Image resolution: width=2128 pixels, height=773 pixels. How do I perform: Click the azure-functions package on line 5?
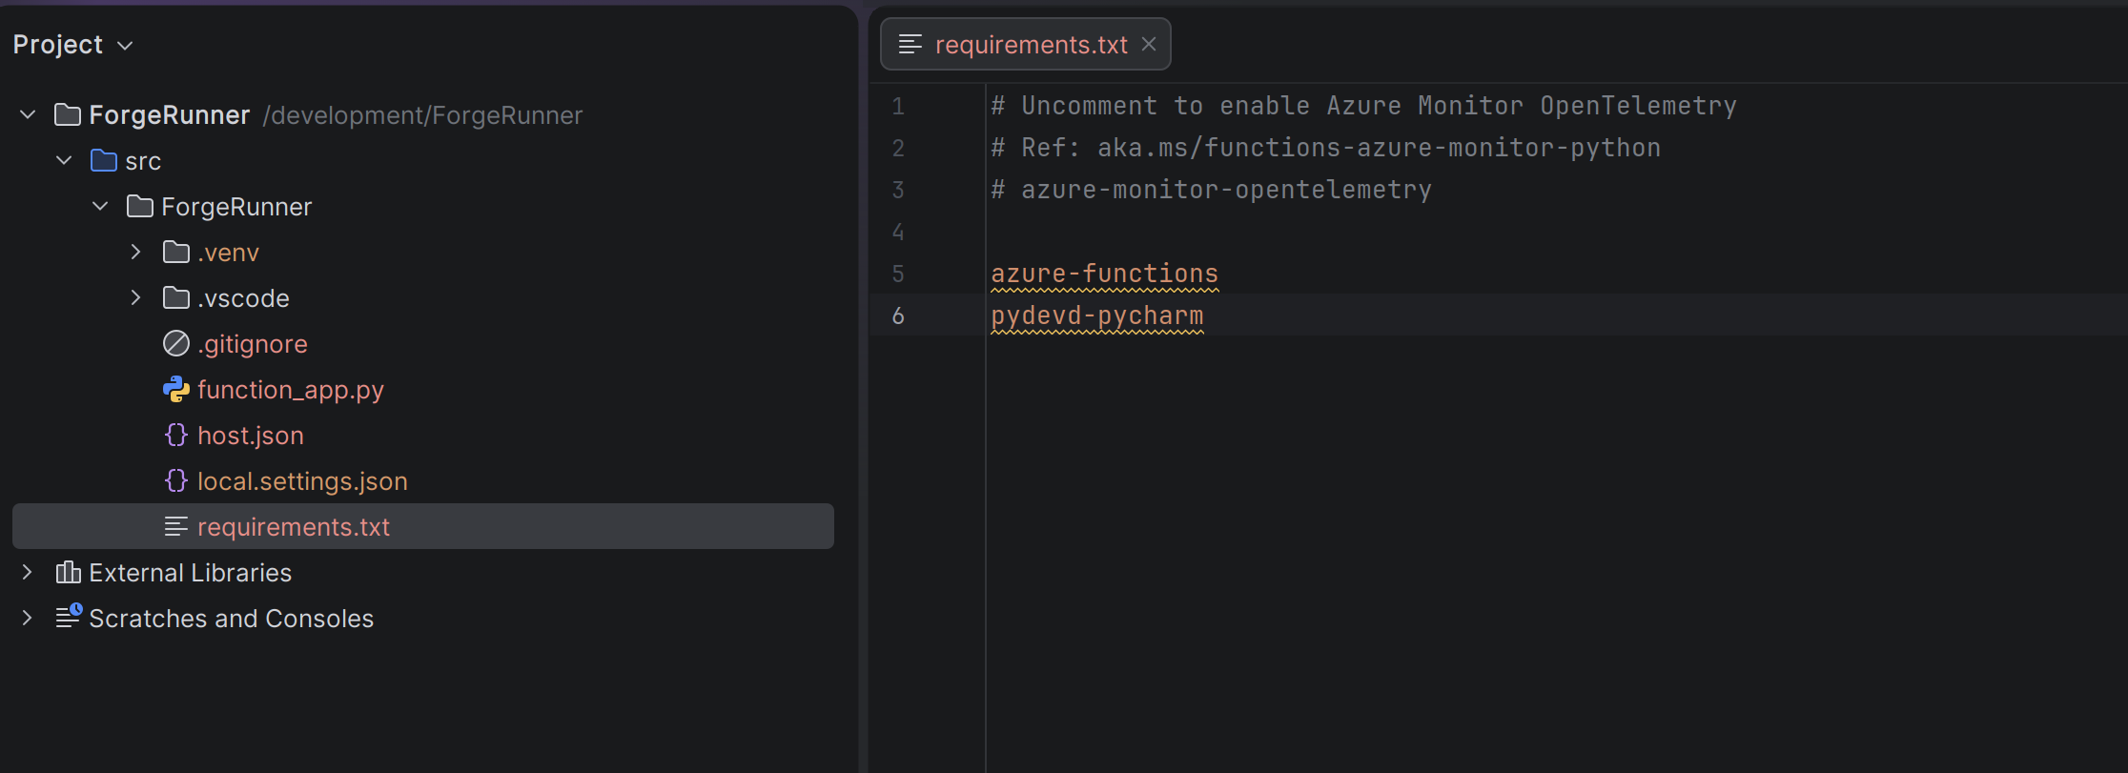(x=1104, y=274)
